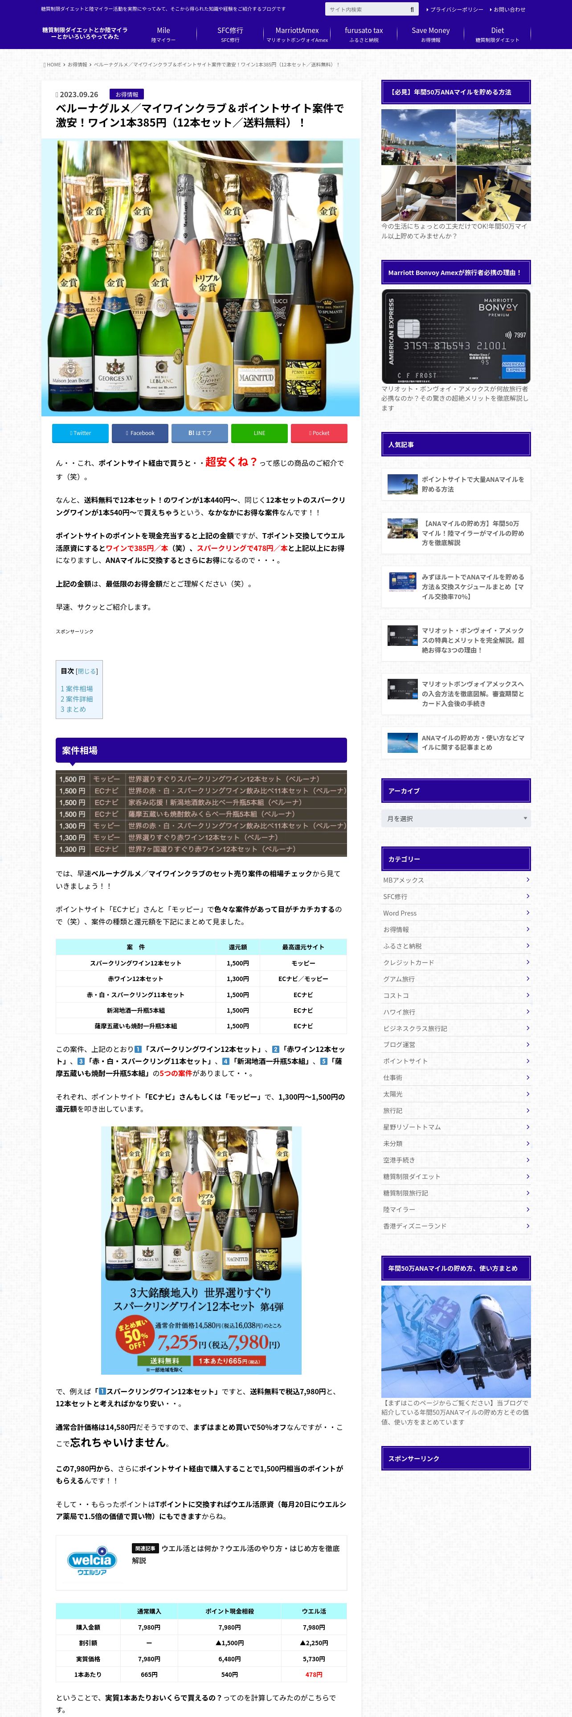This screenshot has height=1717, width=572.
Task: Click the chevron beside ふるさと納税 category
Action: coord(527,945)
